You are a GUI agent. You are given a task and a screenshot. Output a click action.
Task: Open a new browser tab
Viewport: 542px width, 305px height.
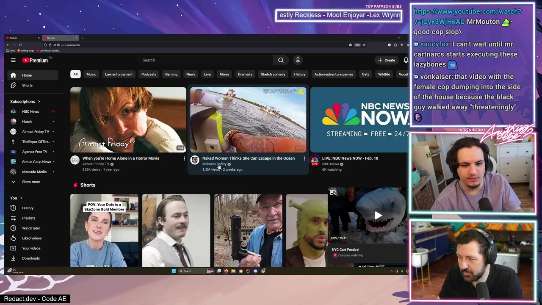pos(83,38)
